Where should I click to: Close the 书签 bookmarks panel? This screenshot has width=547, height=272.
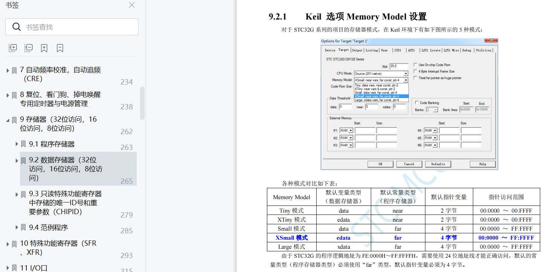(132, 5)
